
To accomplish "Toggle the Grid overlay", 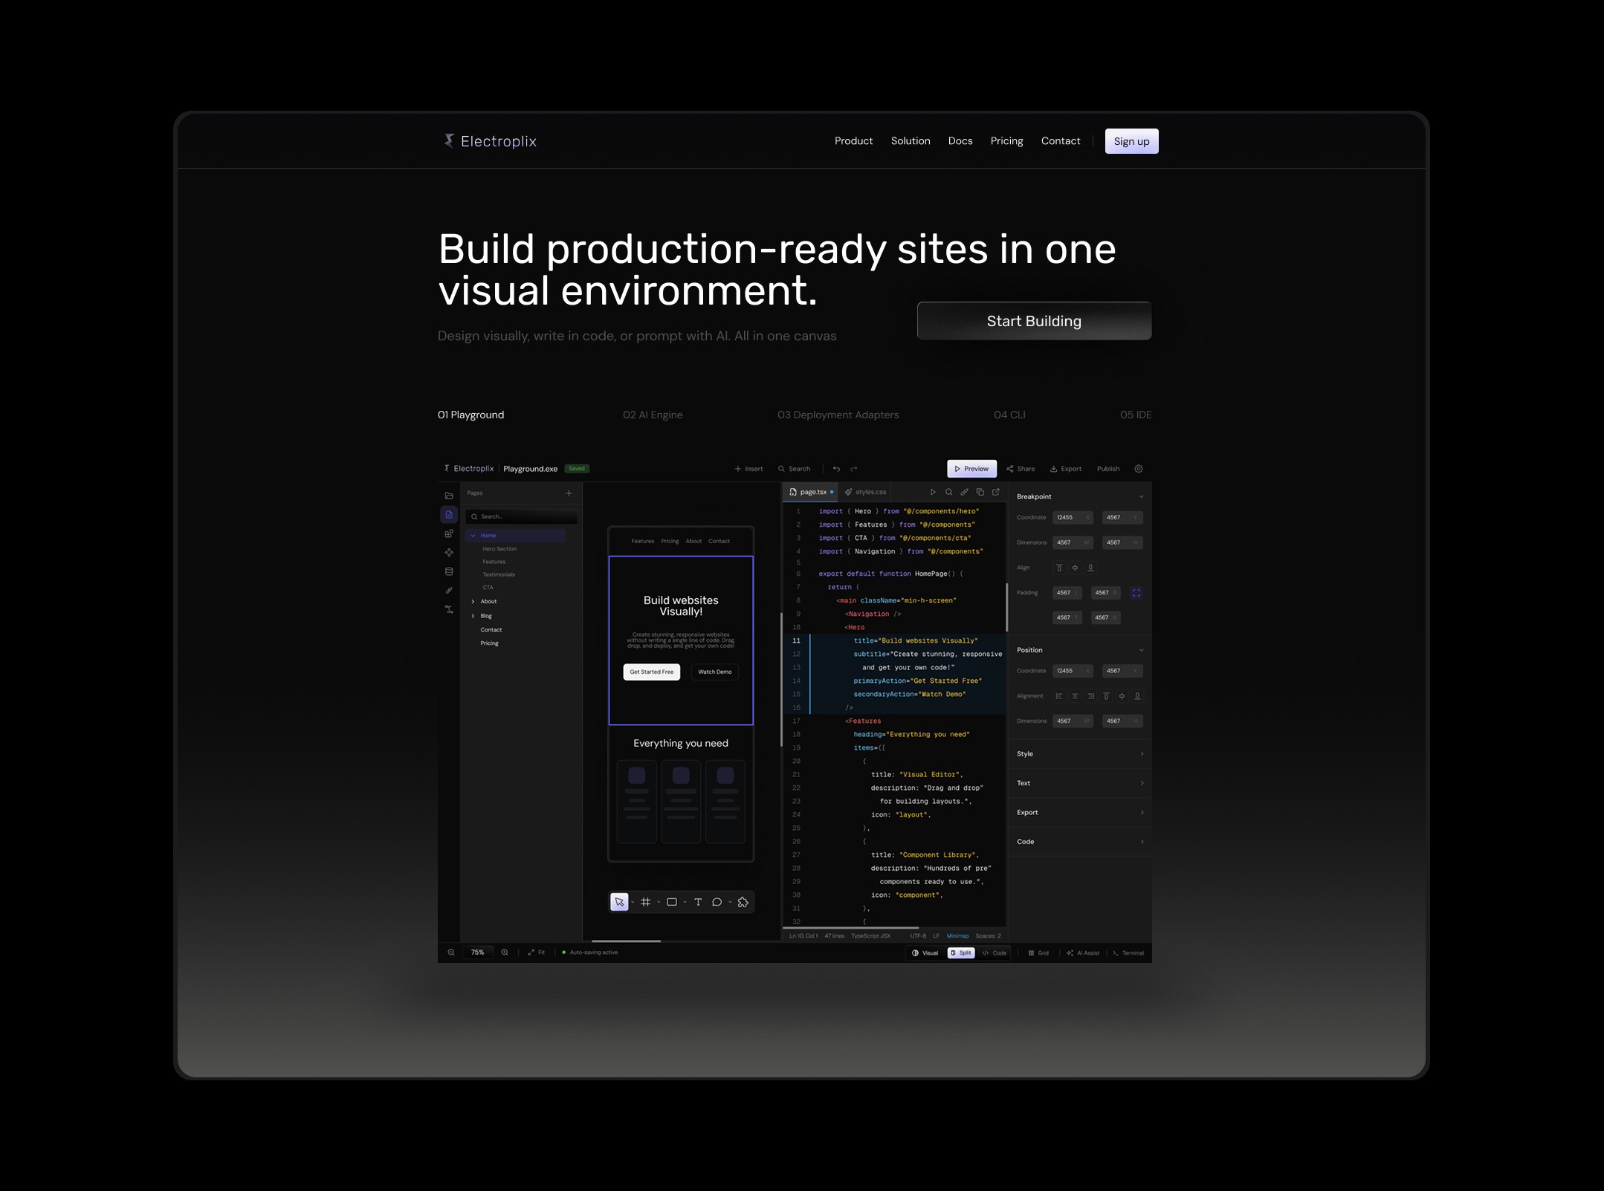I will pyautogui.click(x=1038, y=953).
